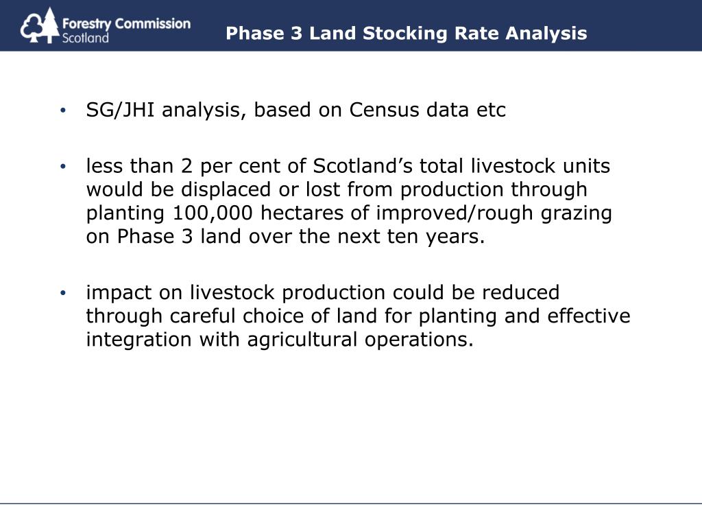Click the second bullet point marker

[x=62, y=166]
